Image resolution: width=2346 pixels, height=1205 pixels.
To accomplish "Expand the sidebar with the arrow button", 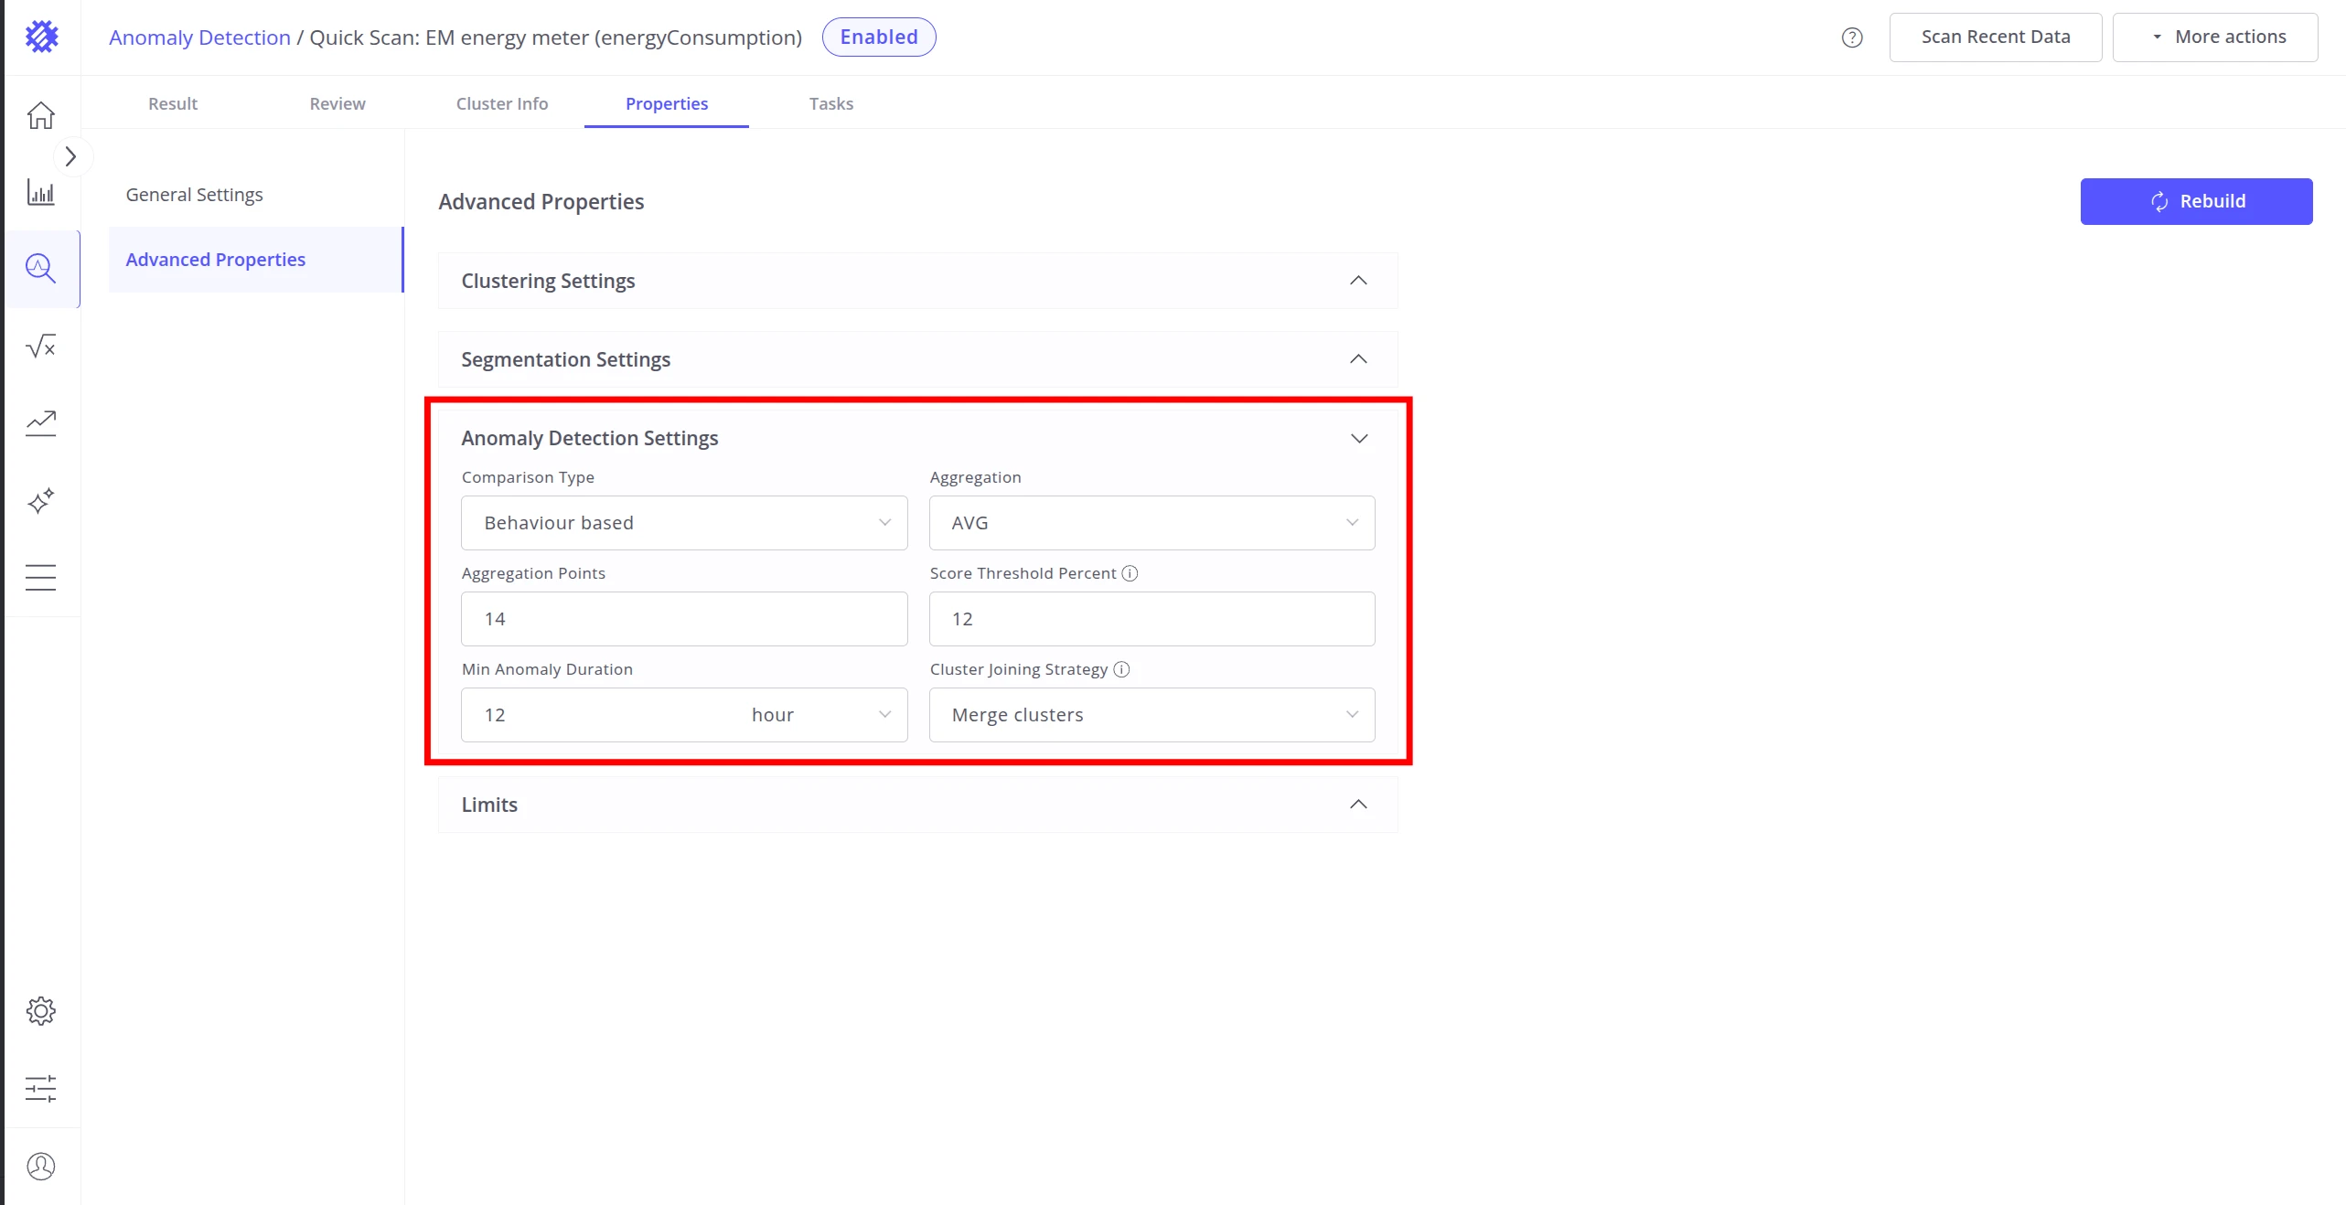I will point(71,157).
